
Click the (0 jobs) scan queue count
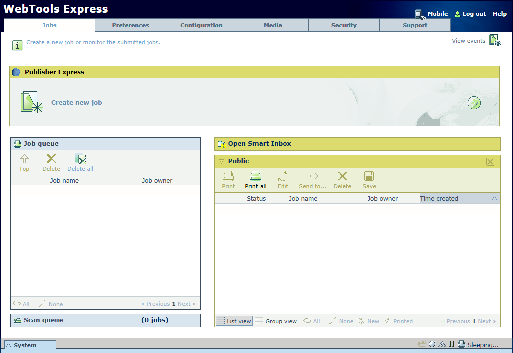pyautogui.click(x=155, y=320)
